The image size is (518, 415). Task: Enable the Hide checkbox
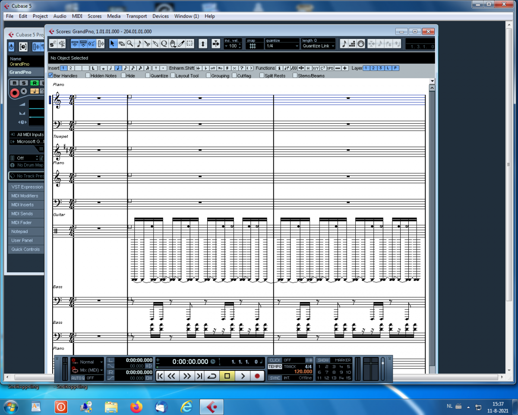pos(123,76)
